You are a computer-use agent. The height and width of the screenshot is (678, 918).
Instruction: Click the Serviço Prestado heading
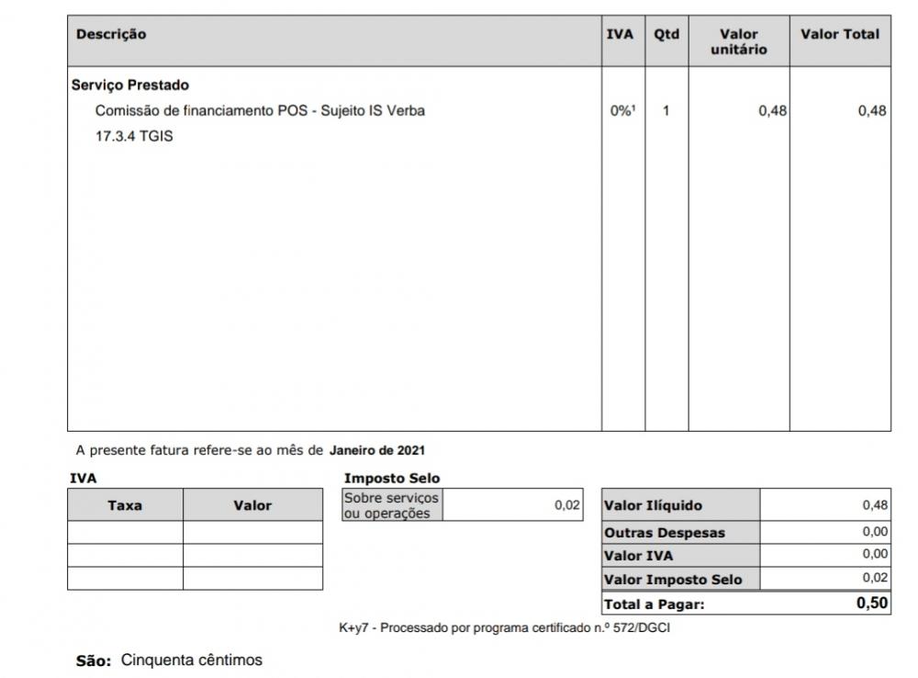130,85
